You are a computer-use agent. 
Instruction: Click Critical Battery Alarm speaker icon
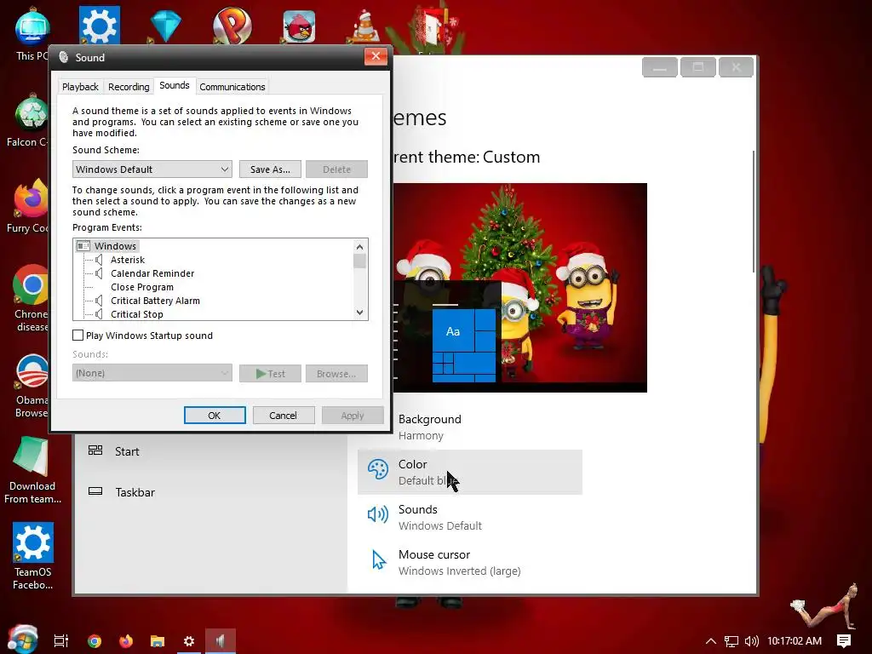pos(99,301)
